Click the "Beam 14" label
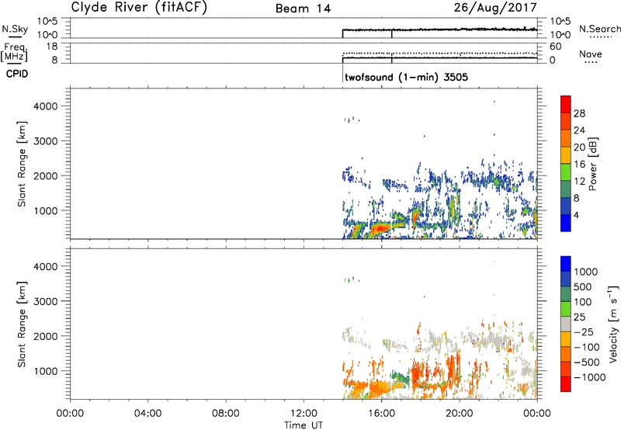Viewport: 621px width, 430px height. [303, 9]
